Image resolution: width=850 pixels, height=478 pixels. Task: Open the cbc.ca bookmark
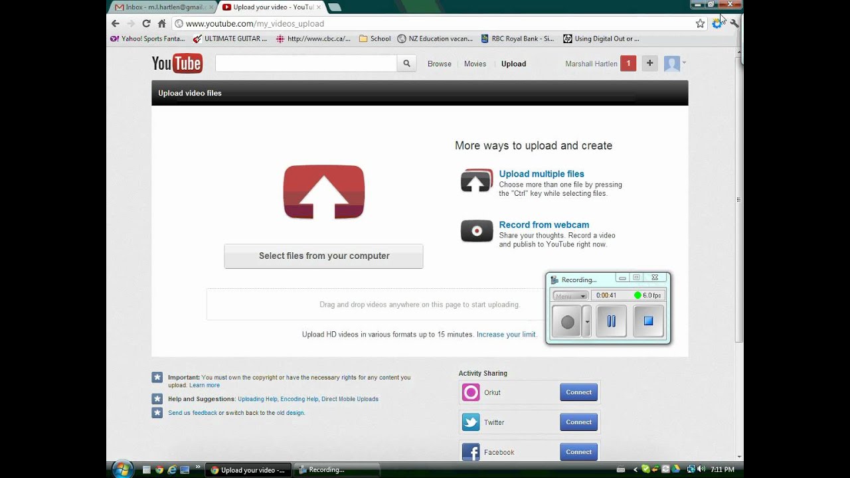click(313, 39)
